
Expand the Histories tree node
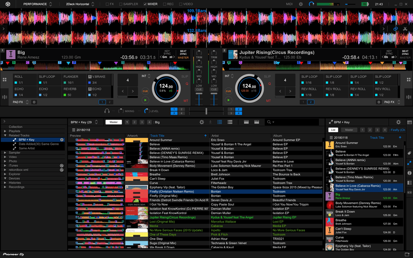(x=5, y=183)
